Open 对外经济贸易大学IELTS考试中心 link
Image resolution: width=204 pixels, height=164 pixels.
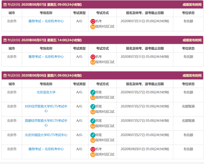click(46, 109)
